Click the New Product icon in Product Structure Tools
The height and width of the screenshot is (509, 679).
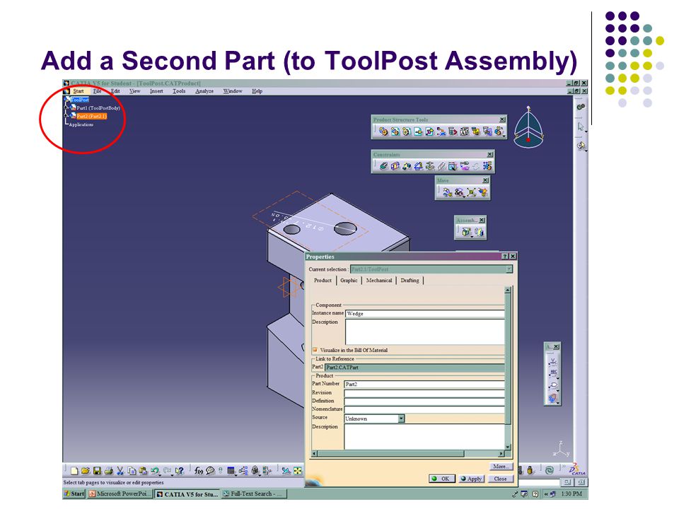pyautogui.click(x=395, y=131)
